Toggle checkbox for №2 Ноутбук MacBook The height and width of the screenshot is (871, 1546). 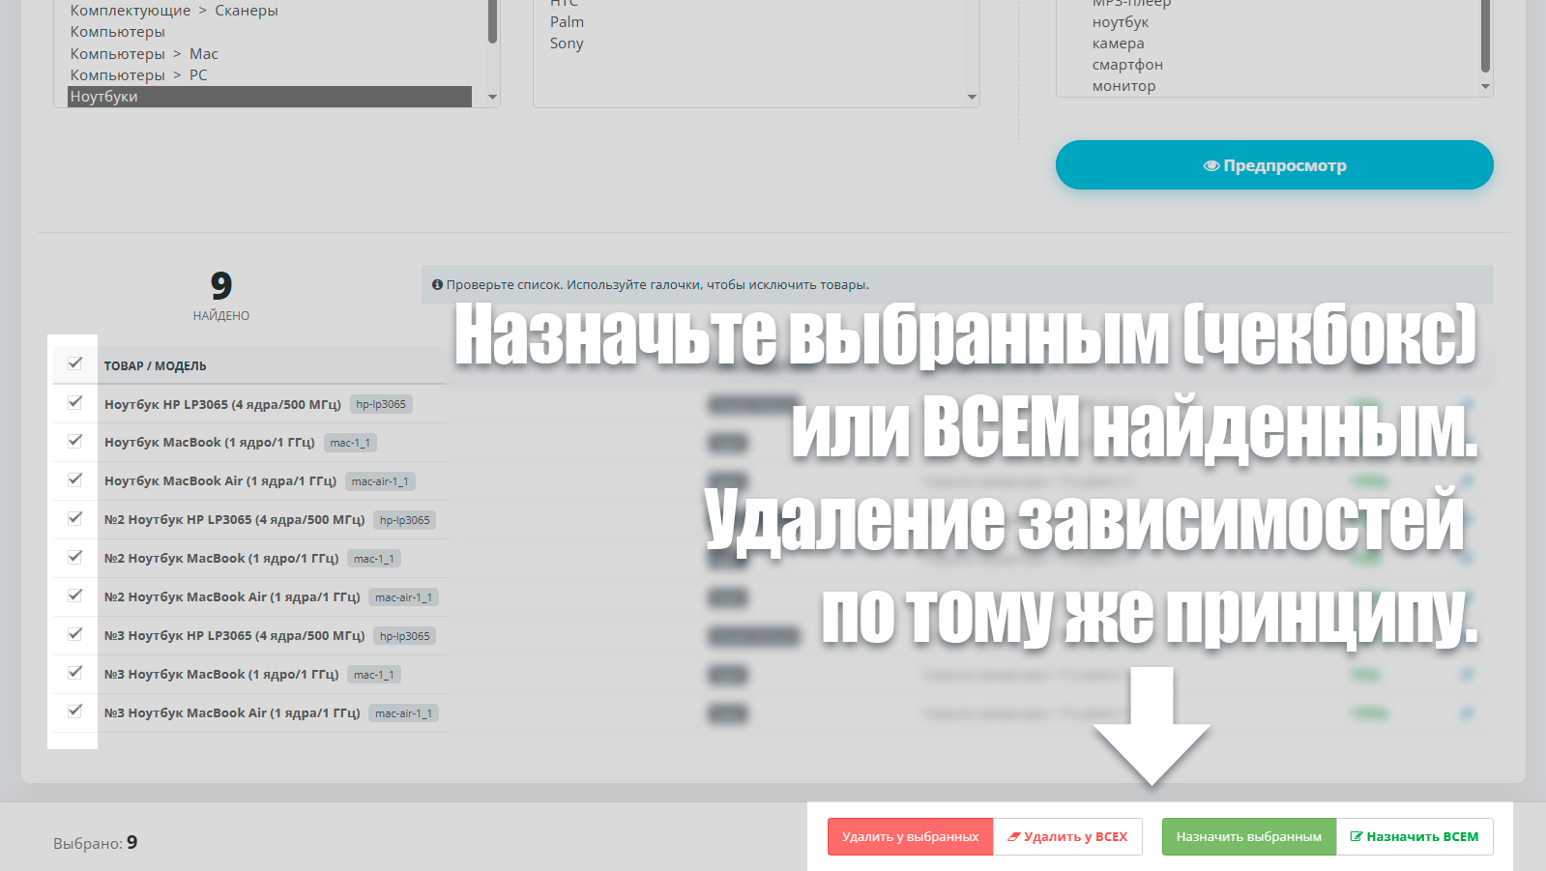click(75, 557)
